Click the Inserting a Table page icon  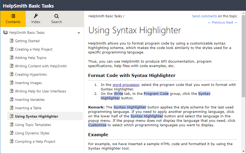click(12, 108)
